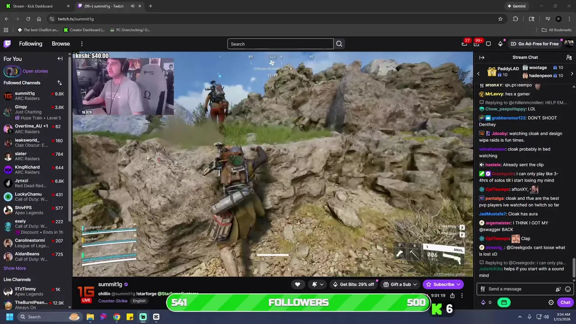Image resolution: width=576 pixels, height=324 pixels.
Task: Click the Twitch search field
Action: coord(280,44)
